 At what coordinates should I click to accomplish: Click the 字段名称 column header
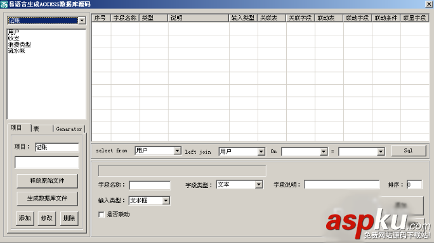click(125, 18)
